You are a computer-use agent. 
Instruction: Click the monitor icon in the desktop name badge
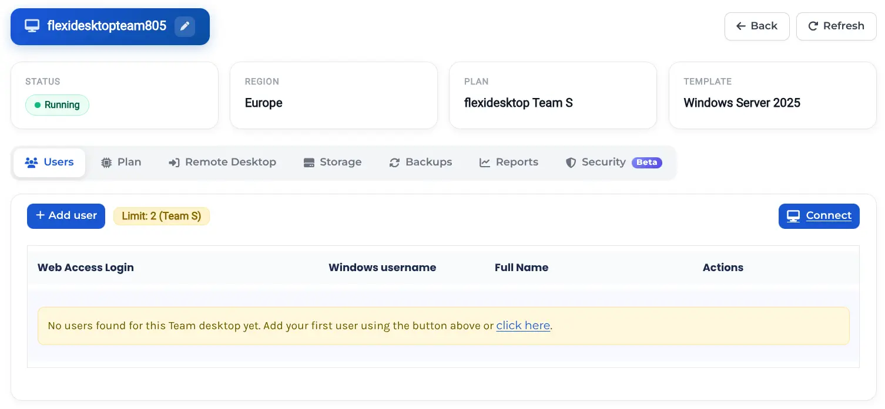pyautogui.click(x=32, y=26)
